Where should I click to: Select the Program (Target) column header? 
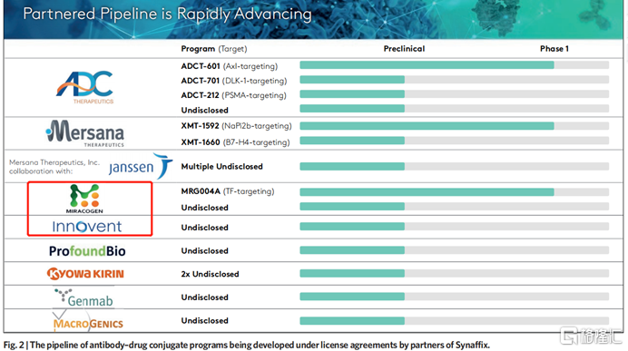[214, 49]
